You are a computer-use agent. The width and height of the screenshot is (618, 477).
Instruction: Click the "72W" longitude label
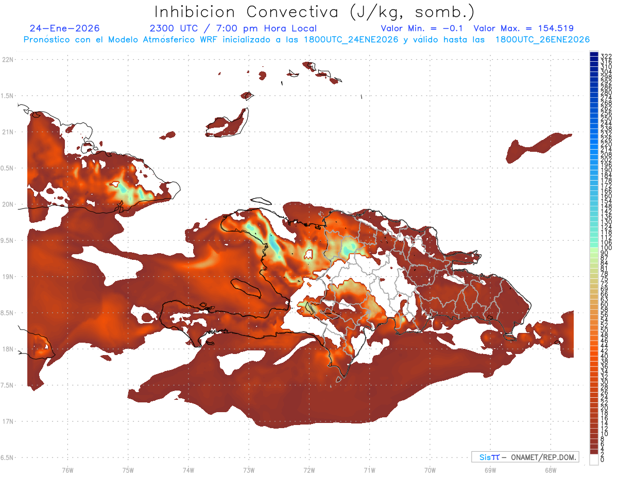pos(309,470)
